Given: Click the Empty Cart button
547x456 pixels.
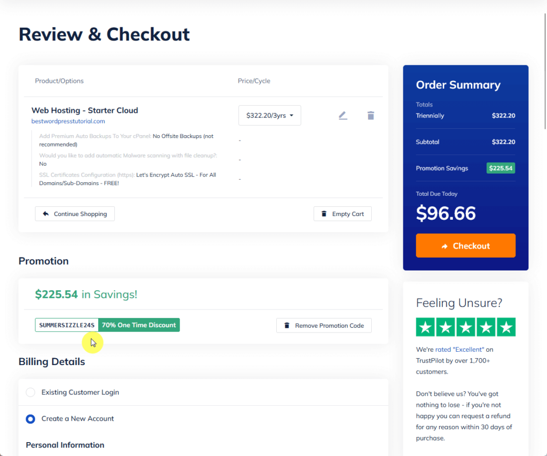Looking at the screenshot, I should [x=342, y=214].
